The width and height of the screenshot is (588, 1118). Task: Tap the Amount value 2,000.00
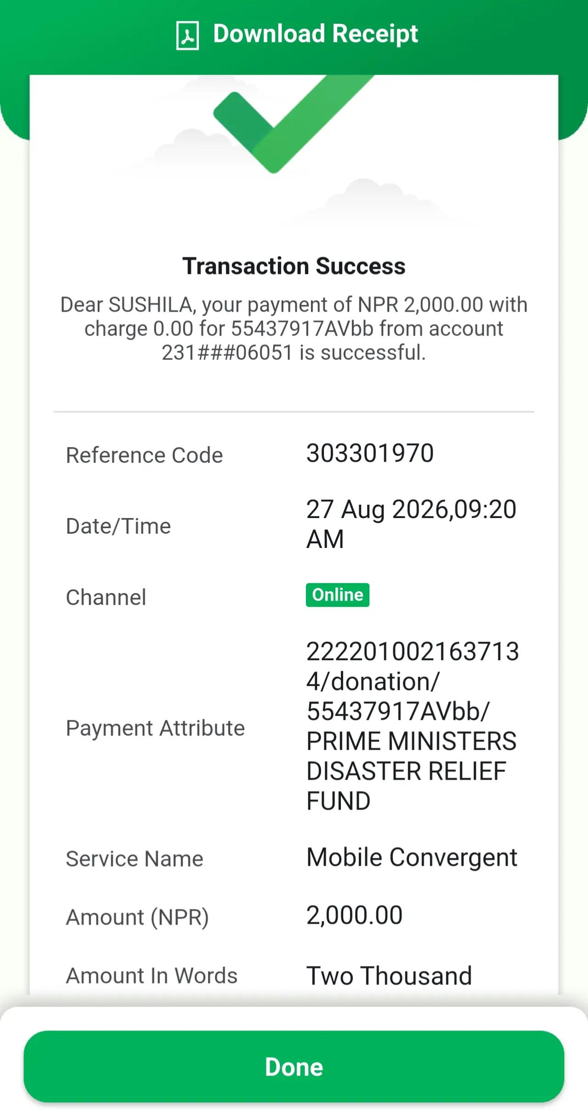coord(355,915)
